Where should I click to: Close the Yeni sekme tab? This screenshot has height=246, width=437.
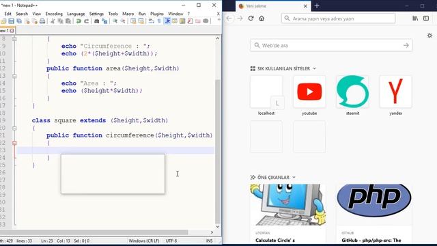pyautogui.click(x=305, y=6)
